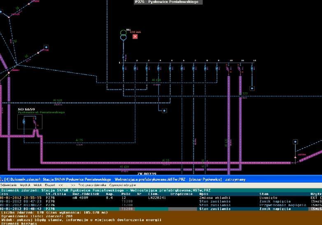This screenshot has width=322, height=225.
Task: Click the P276 - Pyskowice Poniatowskiego title
Action: click(166, 2)
